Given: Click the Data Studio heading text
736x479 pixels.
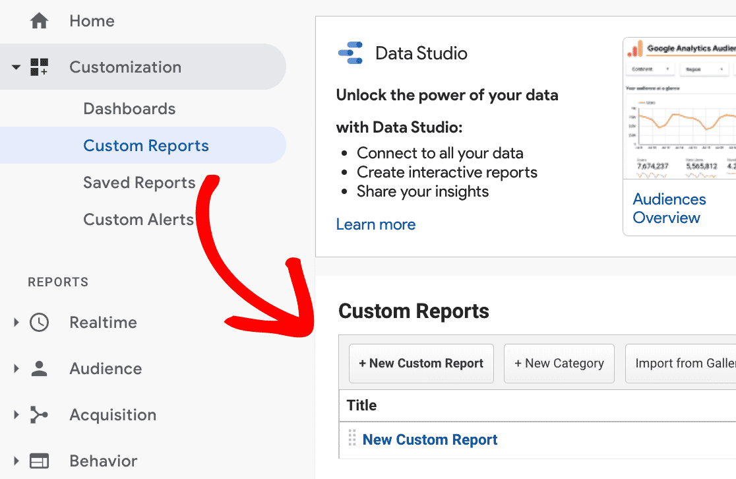Looking at the screenshot, I should [421, 53].
